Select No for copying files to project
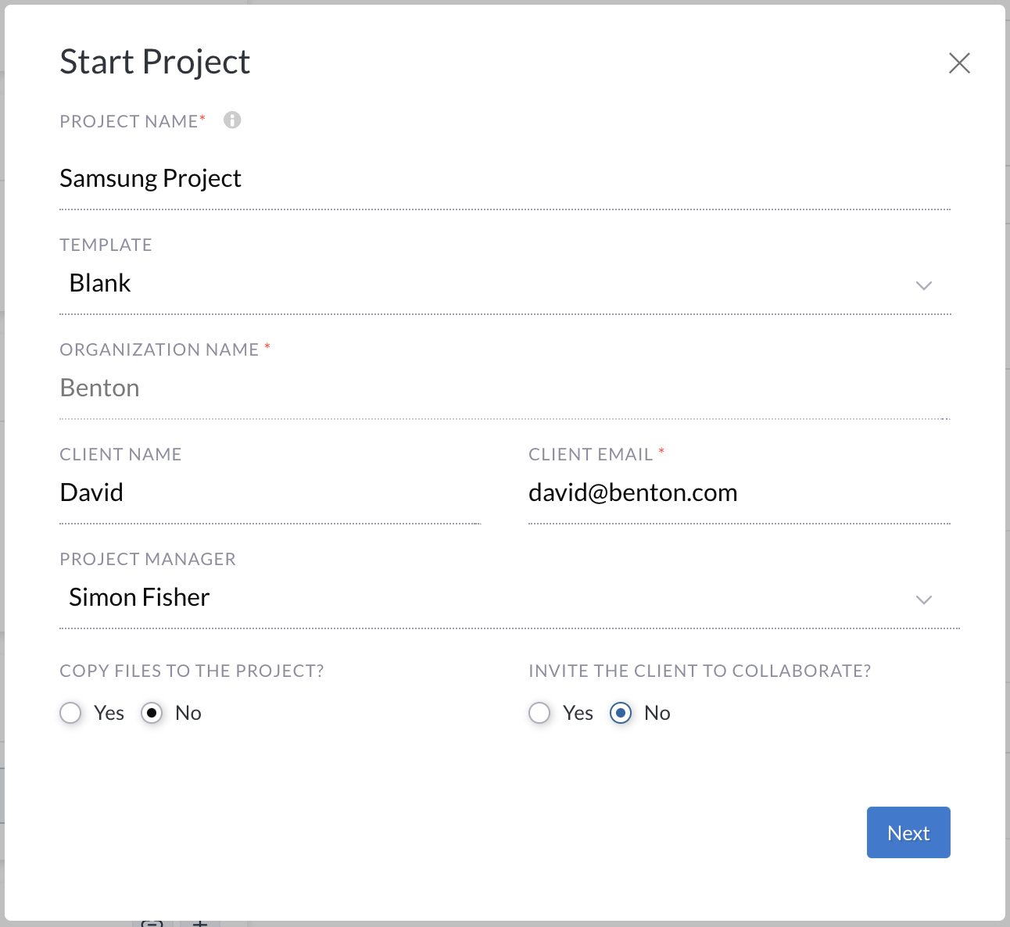Screen dimensions: 1010x927 (x=152, y=713)
